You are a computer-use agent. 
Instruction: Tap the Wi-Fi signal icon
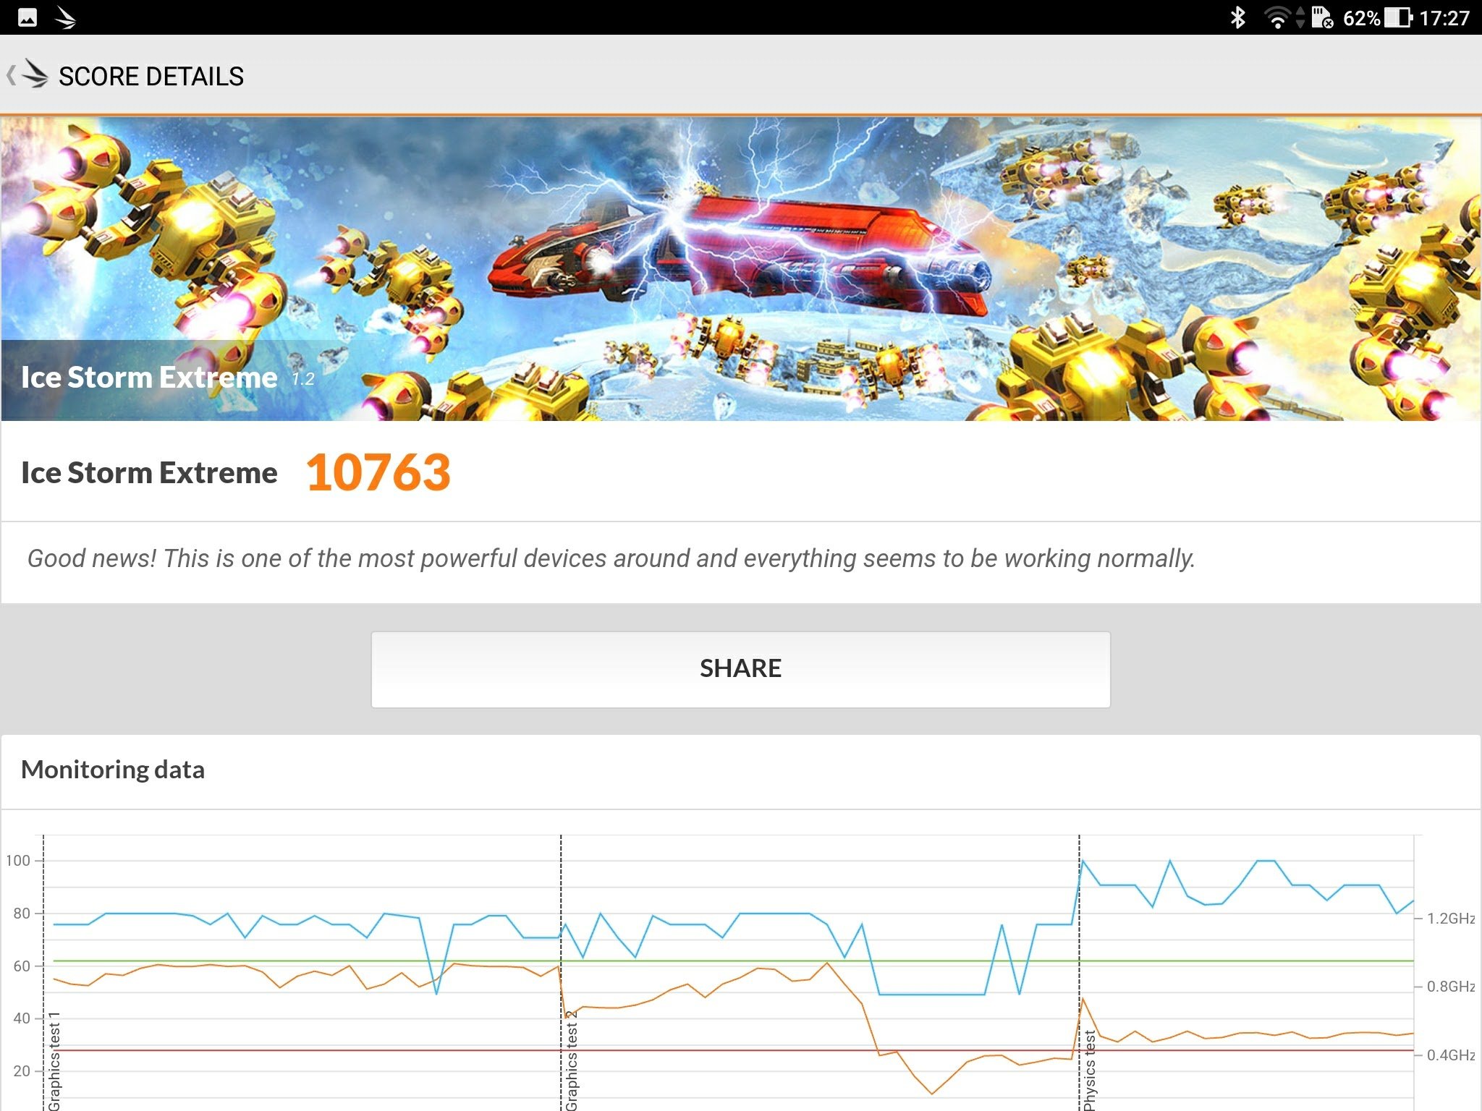pyautogui.click(x=1278, y=17)
